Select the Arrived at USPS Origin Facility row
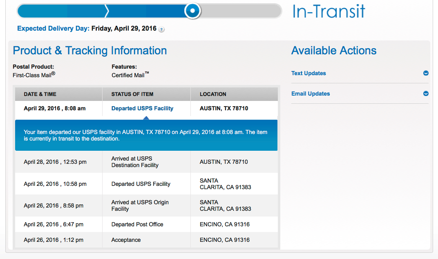Screen dimensions: 438x259 coord(146,205)
